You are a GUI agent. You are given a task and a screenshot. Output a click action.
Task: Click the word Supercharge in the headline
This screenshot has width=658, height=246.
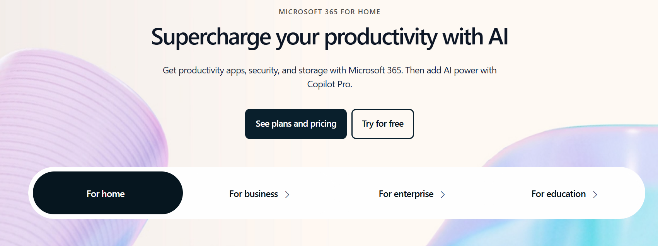click(x=211, y=37)
